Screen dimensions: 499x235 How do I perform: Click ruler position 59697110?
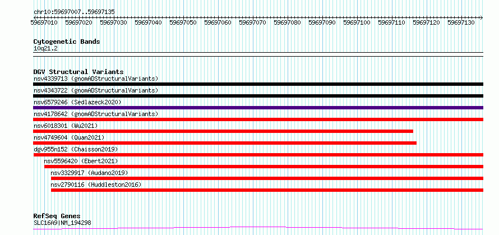[x=391, y=22]
